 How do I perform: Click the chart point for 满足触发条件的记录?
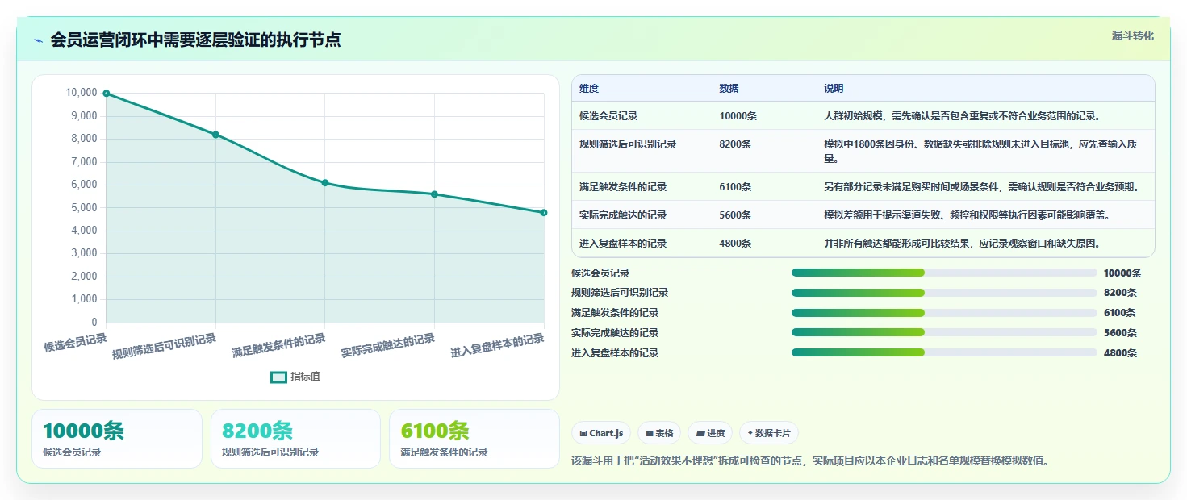(x=325, y=183)
